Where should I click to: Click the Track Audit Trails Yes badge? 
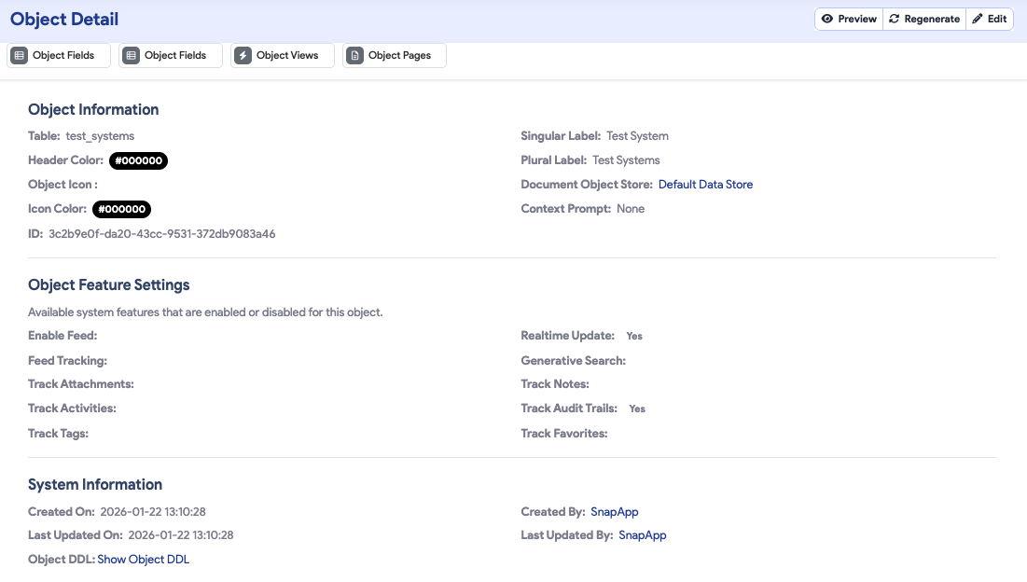637,409
